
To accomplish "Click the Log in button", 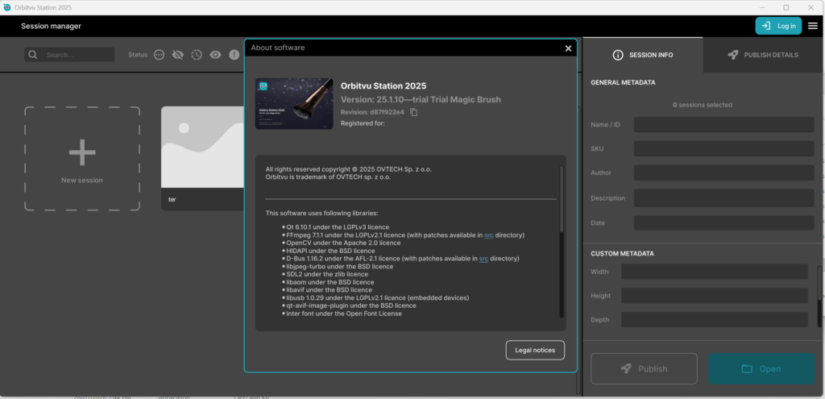I will [x=778, y=26].
